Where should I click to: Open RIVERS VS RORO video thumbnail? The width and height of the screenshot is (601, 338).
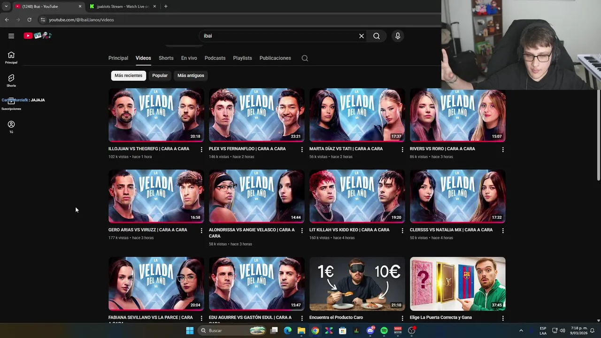click(458, 115)
